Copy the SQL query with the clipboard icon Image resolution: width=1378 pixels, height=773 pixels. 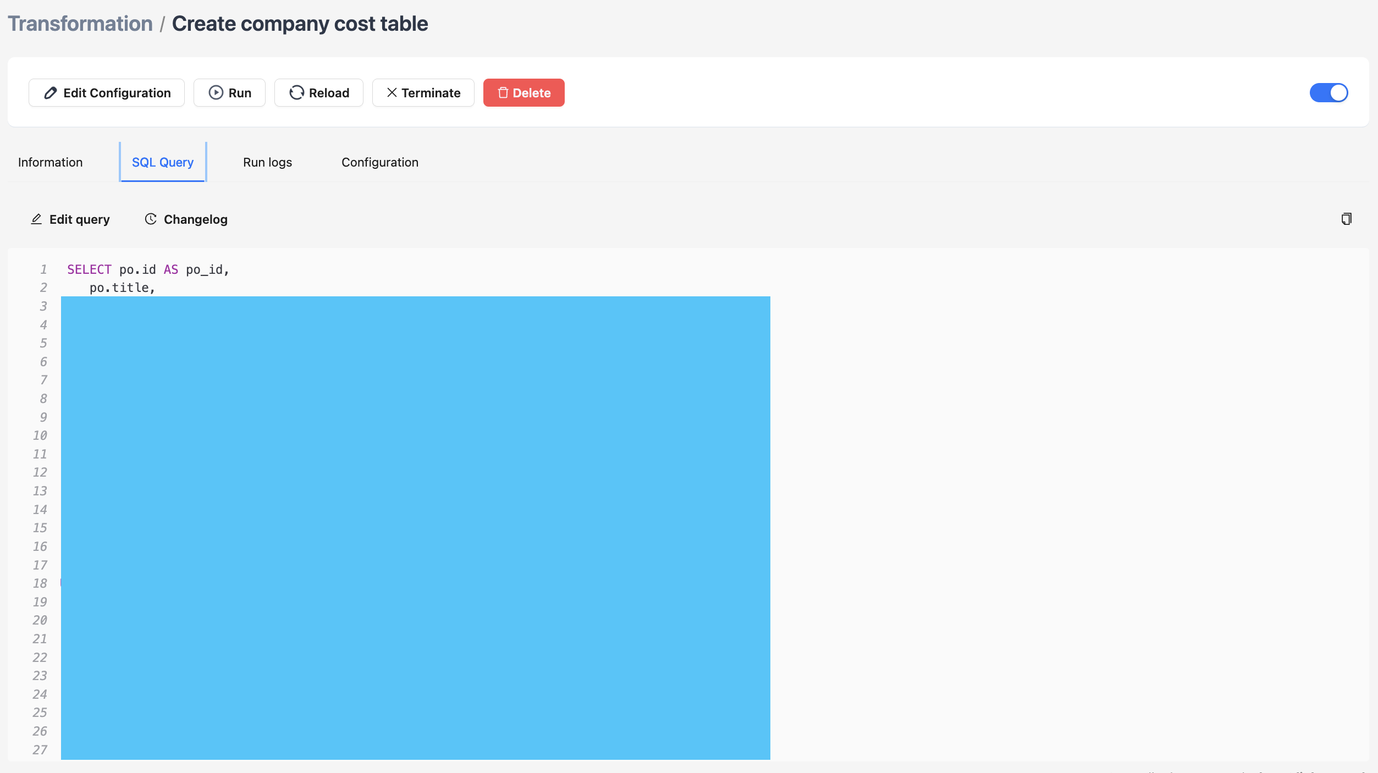point(1347,219)
